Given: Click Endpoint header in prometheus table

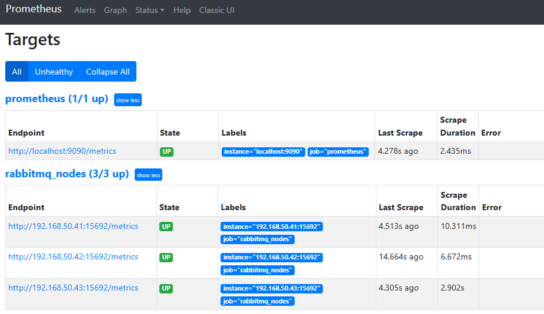Looking at the screenshot, I should tap(26, 133).
